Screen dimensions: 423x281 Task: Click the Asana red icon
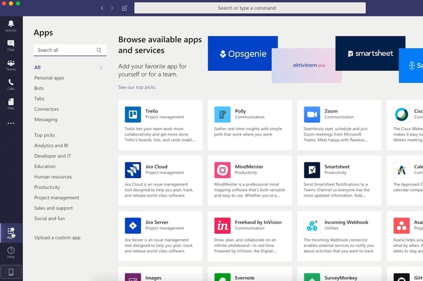pos(402,225)
